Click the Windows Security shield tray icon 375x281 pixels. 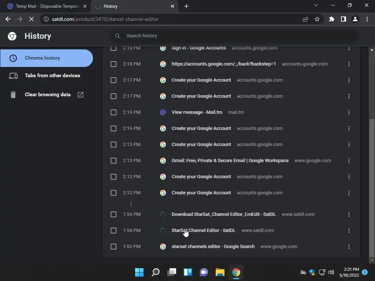(312, 272)
